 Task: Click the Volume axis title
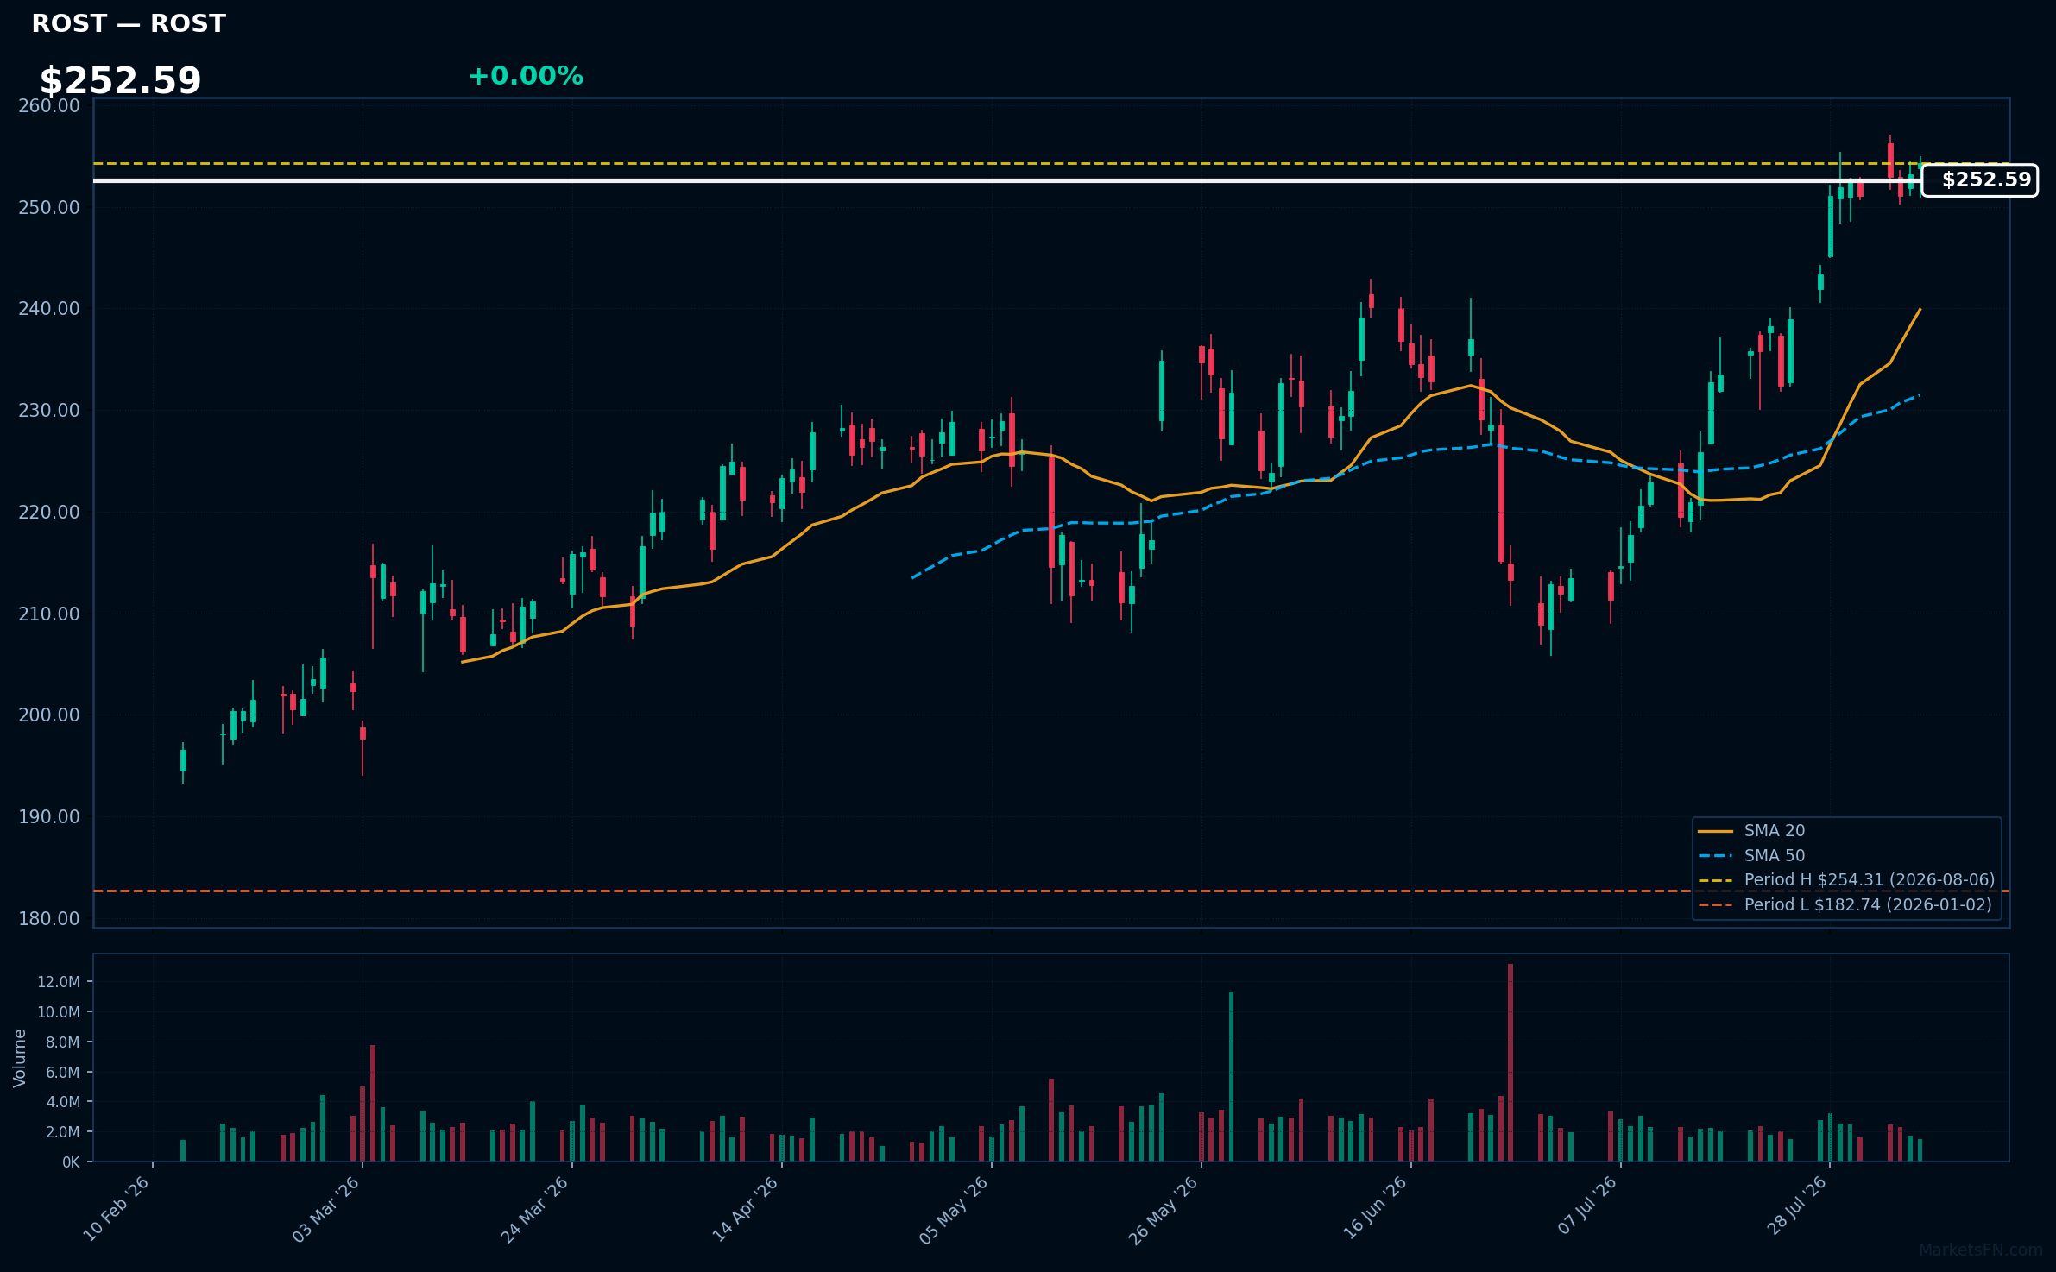point(20,1058)
